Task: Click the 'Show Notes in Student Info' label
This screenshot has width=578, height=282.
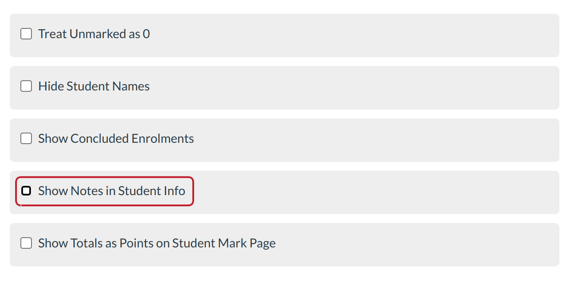Action: (111, 191)
